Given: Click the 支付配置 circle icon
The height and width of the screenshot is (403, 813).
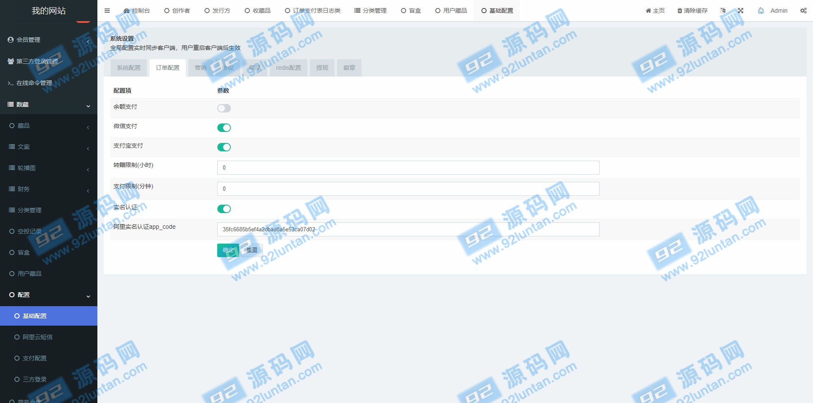Looking at the screenshot, I should click(17, 358).
